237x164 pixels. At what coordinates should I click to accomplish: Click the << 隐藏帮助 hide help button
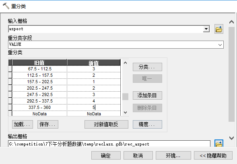pyautogui.click(x=213, y=156)
